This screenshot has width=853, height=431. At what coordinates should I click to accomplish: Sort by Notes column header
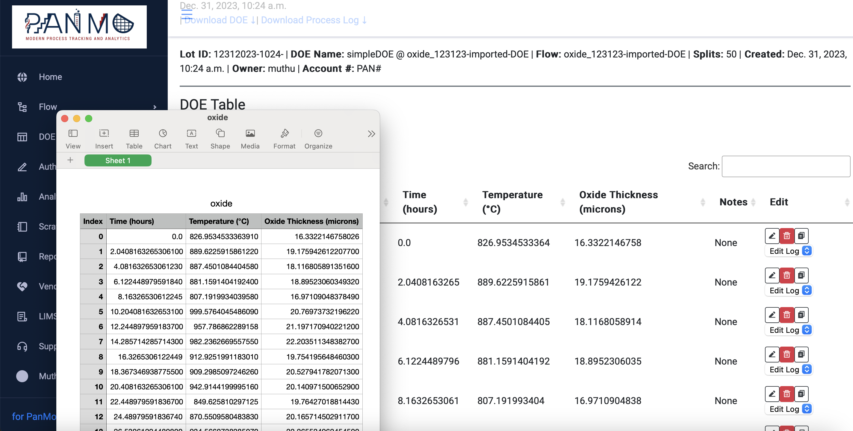point(737,202)
